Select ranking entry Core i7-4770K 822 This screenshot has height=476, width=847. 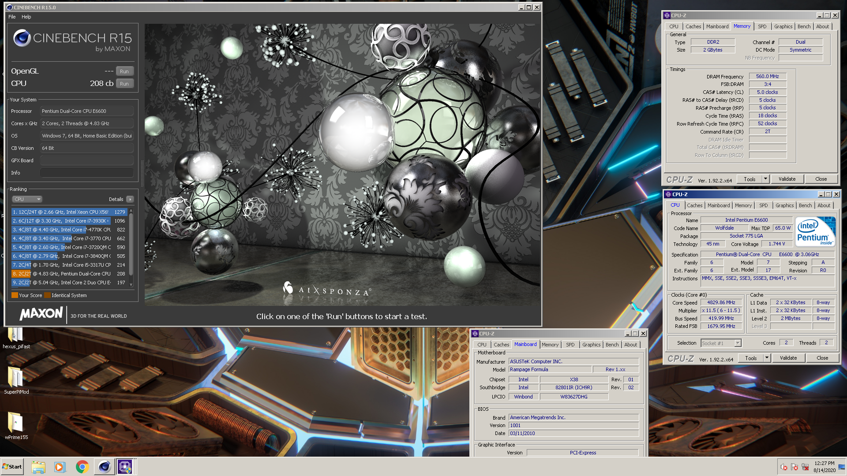click(x=69, y=230)
